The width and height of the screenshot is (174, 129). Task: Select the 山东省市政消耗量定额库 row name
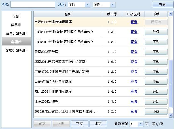53,82
